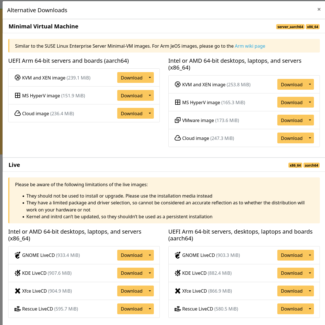Image resolution: width=325 pixels, height=325 pixels.
Task: Click the KVM and XEN icon under aarch64
Action: coord(18,78)
